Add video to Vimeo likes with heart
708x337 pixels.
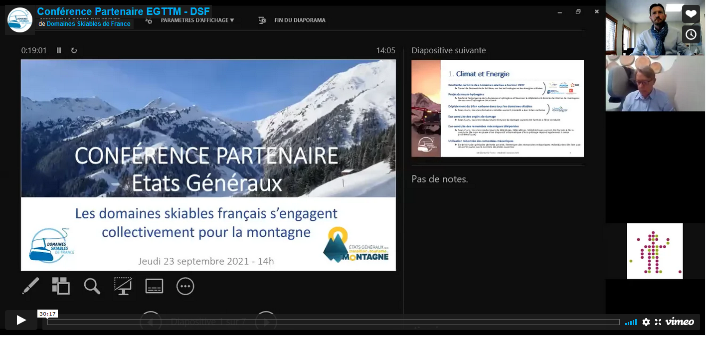[x=691, y=14]
